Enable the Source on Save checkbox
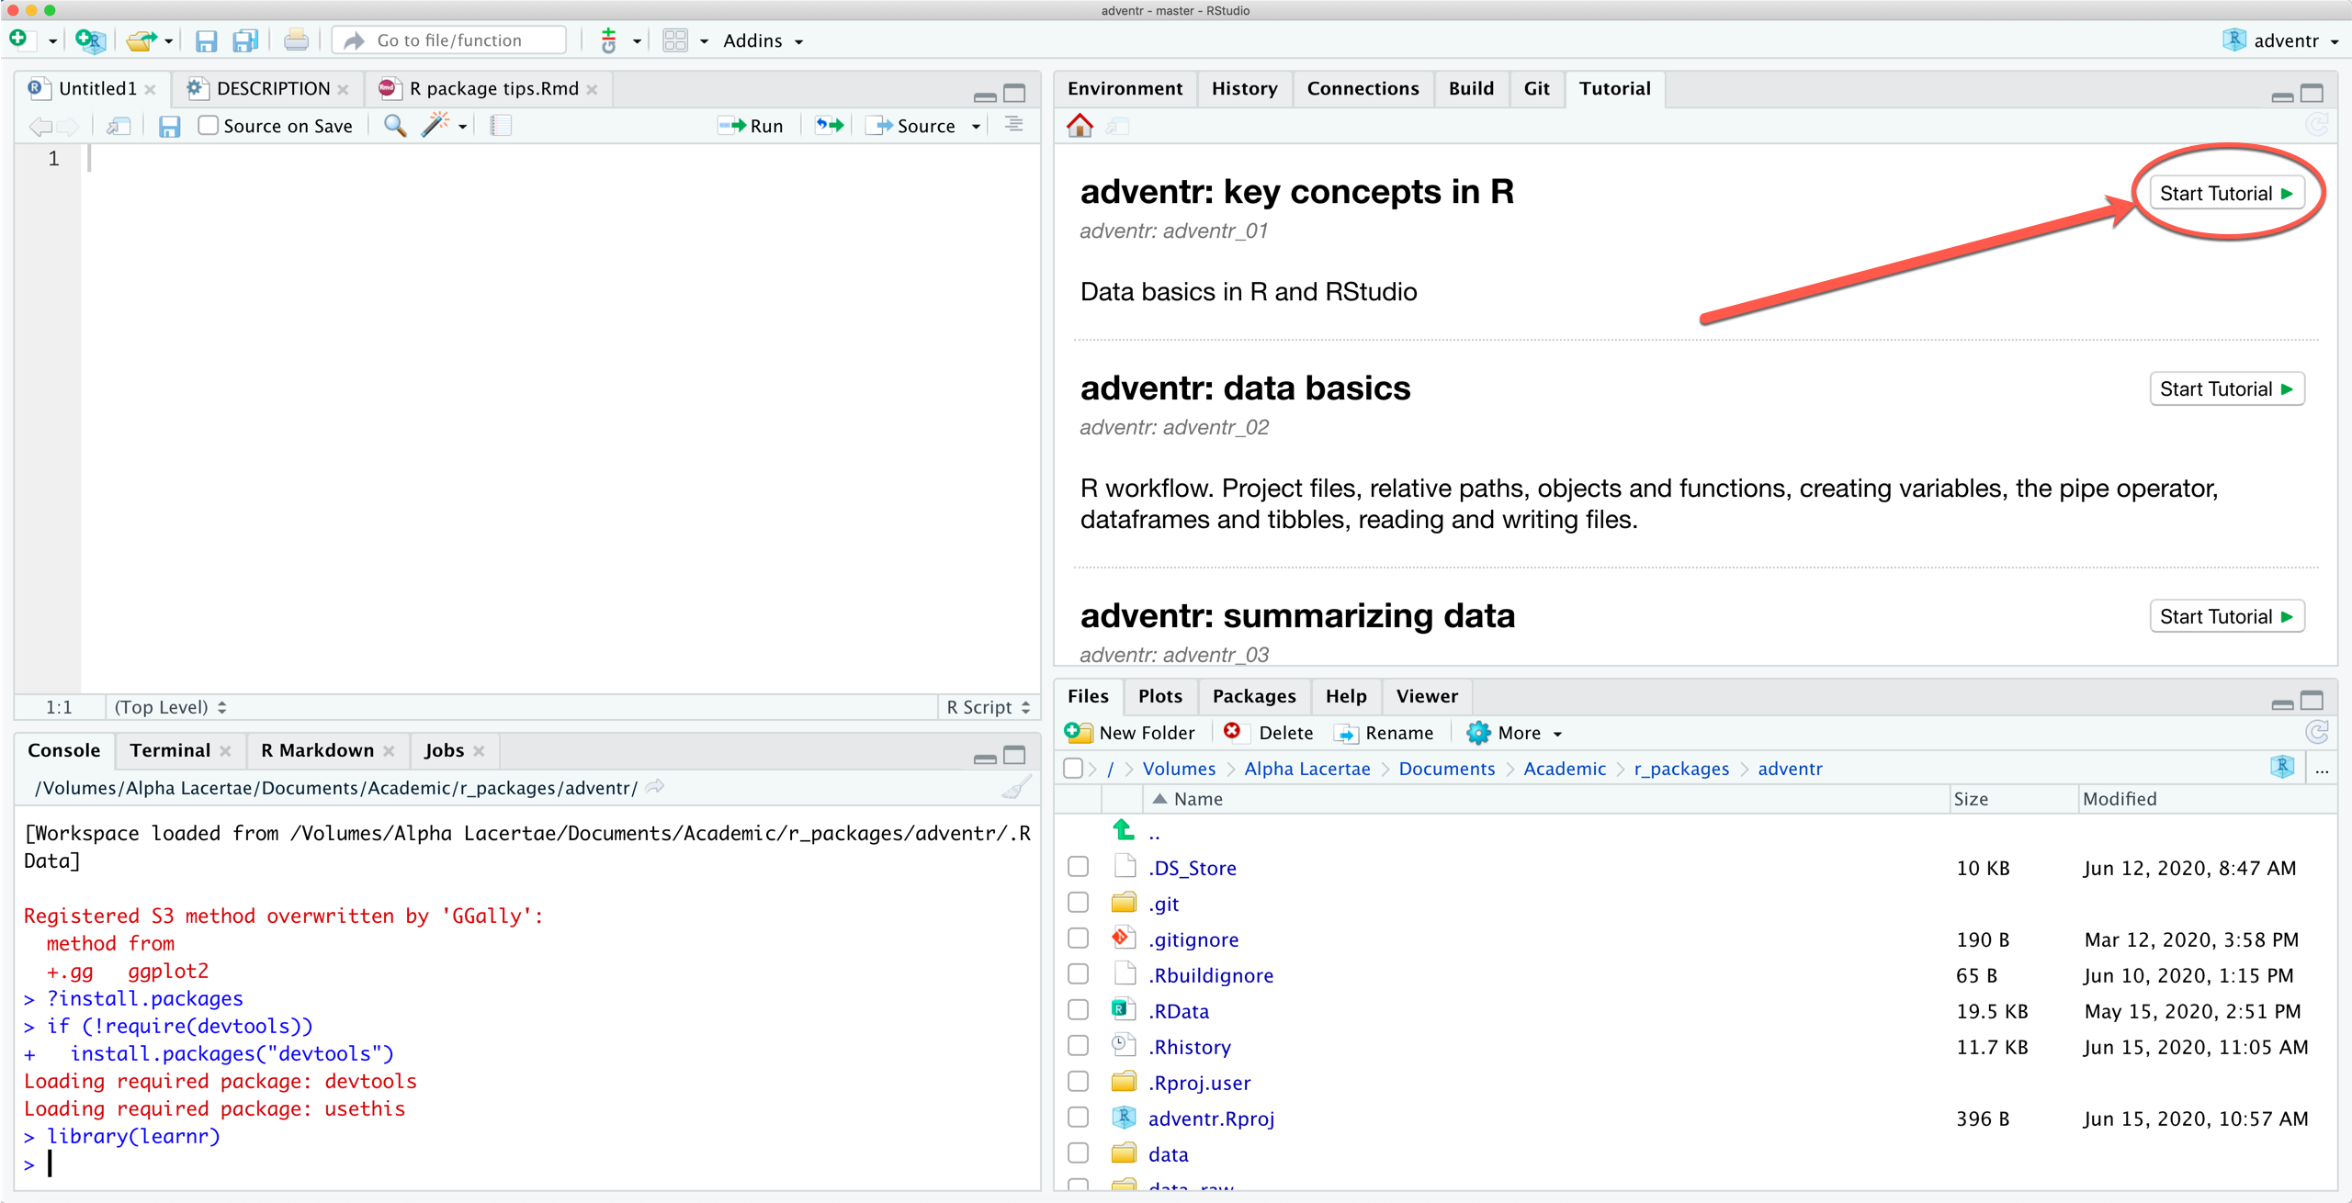Screen dimensions: 2352x1203 click(x=209, y=126)
